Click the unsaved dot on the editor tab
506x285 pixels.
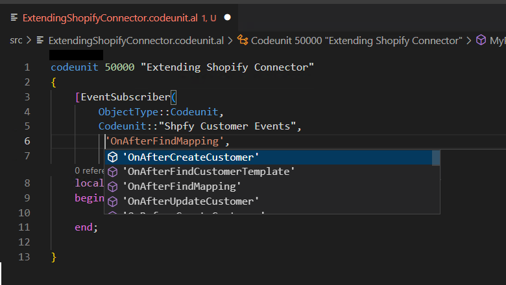227,17
